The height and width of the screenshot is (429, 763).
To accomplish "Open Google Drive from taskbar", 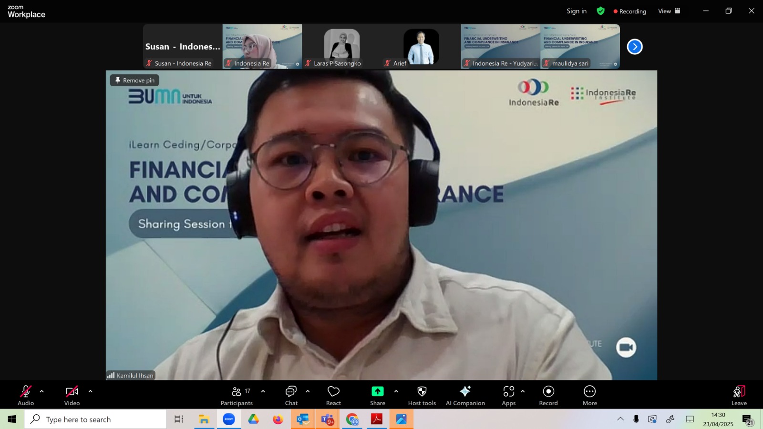I will click(253, 419).
